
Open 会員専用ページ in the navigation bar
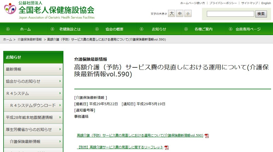(x=248, y=29)
